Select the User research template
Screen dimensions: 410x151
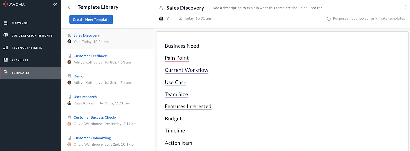coord(85,97)
